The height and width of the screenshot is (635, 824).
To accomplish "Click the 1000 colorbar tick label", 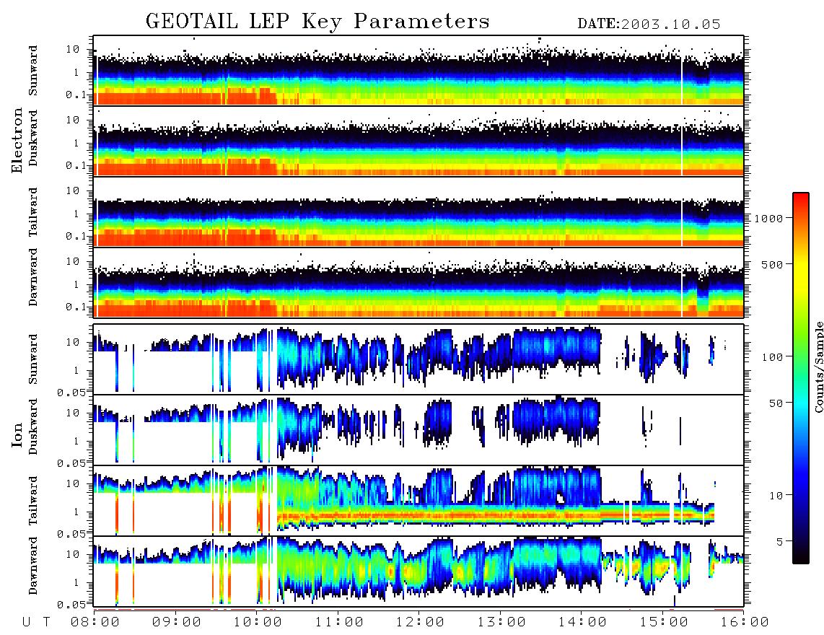I will 768,218.
